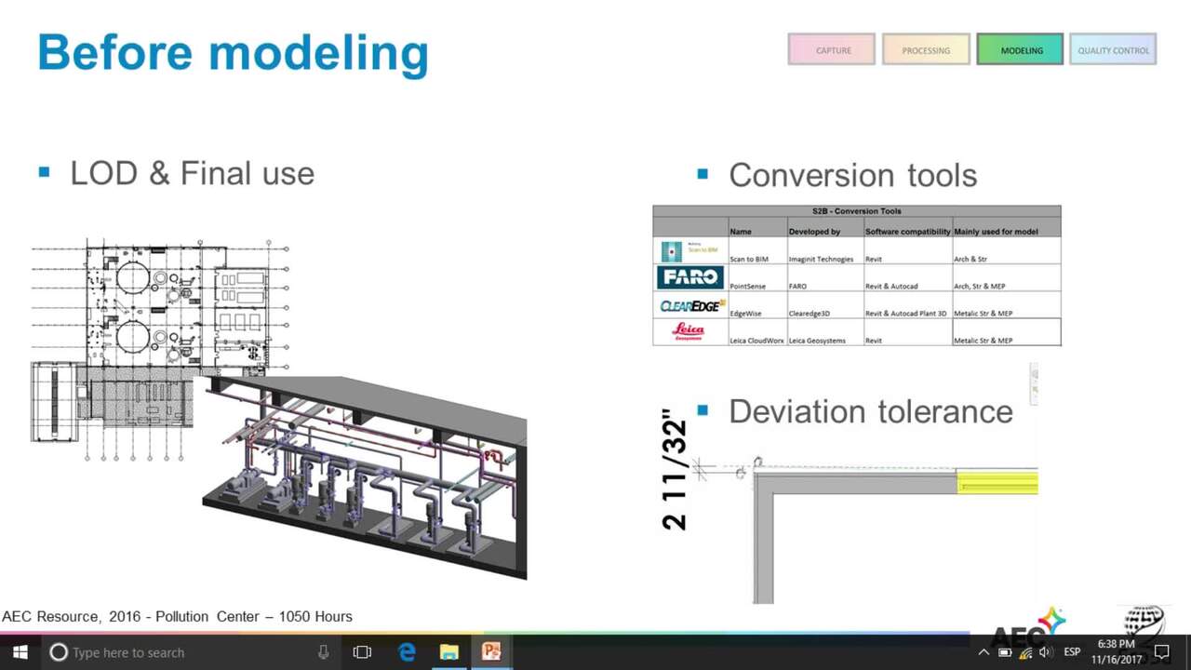Image resolution: width=1191 pixels, height=670 pixels.
Task: Click the yellow highlighted wall segment
Action: (x=998, y=482)
